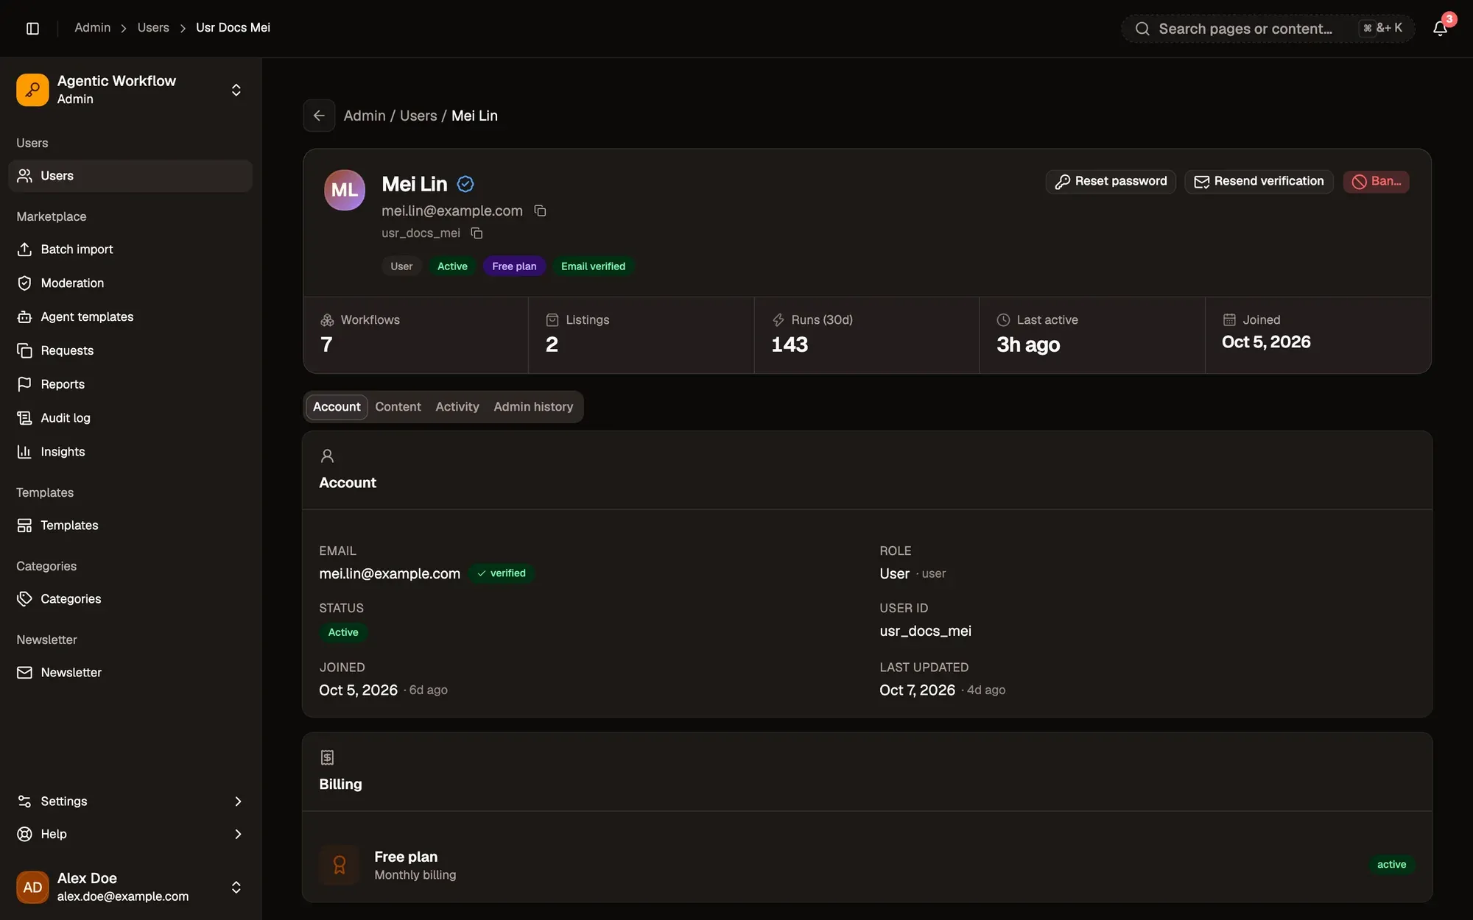Click Admin in the page breadcrumb
Viewport: 1473px width, 920px height.
[x=365, y=116]
